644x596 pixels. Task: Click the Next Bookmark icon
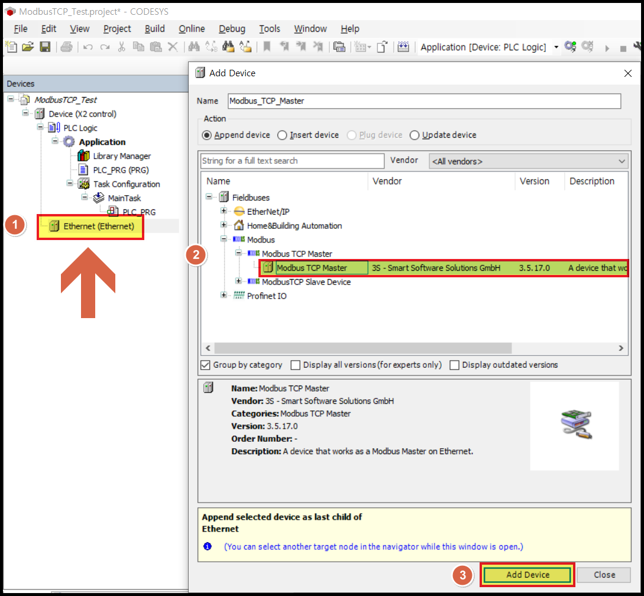click(x=301, y=47)
